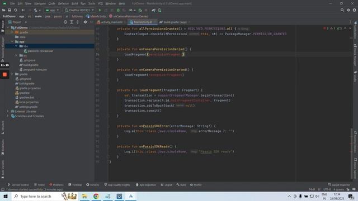Click the Make Project hammer icon
358x201 pixels.
pyautogui.click(x=35, y=10)
